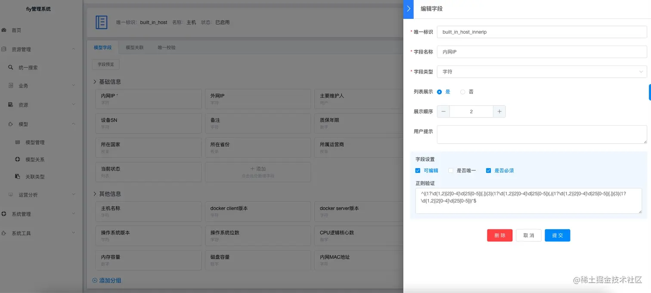Switch to the 模型关联 tab
651x293 pixels.
(134, 47)
